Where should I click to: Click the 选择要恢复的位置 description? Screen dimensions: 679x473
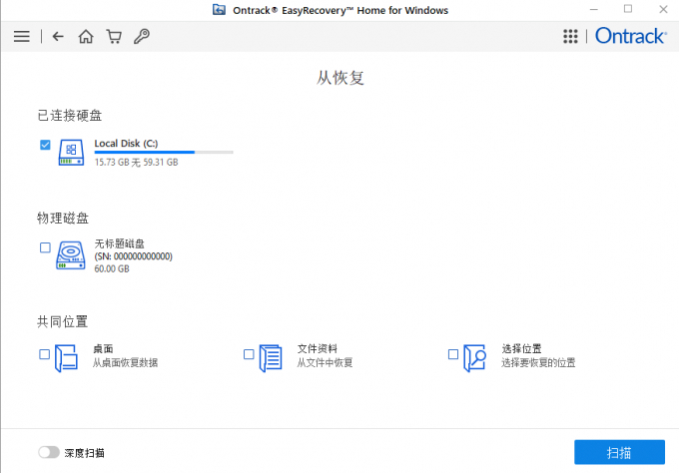[538, 362]
